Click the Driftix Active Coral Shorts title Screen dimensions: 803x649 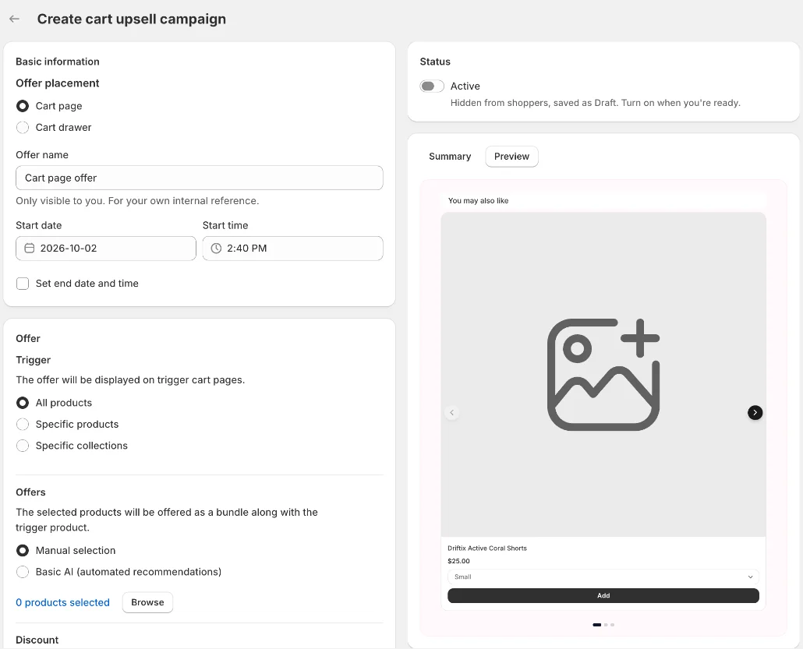(x=487, y=548)
